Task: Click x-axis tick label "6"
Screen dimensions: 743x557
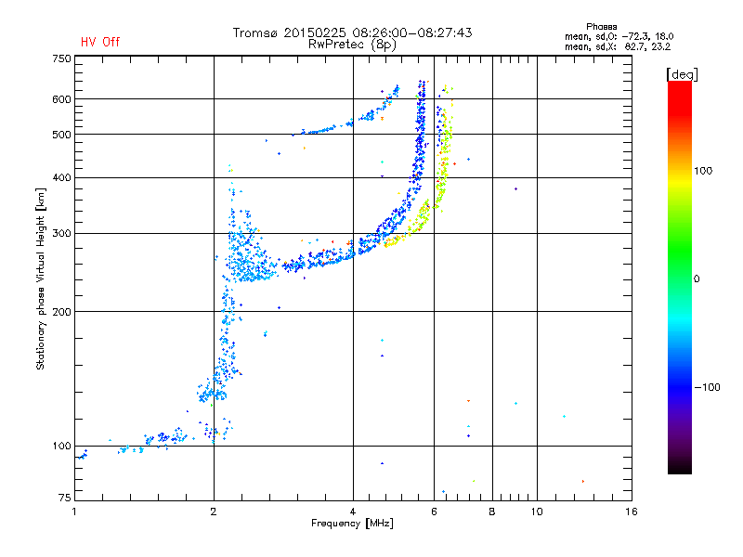Action: [x=434, y=512]
